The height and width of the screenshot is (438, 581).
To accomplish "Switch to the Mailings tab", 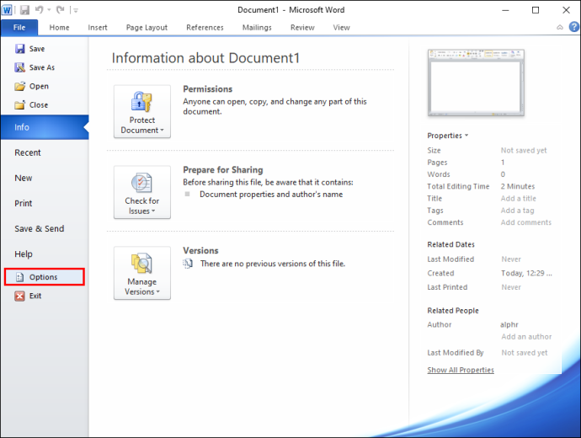I will pos(257,28).
